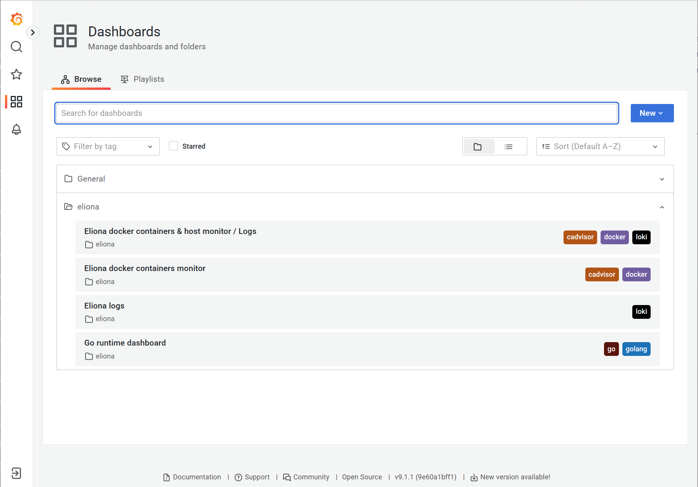Switch to the Playlists tab
The image size is (698, 487).
coord(143,79)
